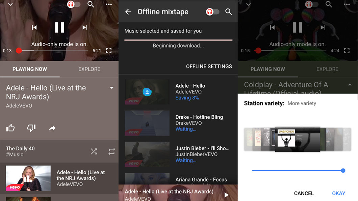The height and width of the screenshot is (201, 358).
Task: Skip to next track in Adele player
Action: coord(85,27)
